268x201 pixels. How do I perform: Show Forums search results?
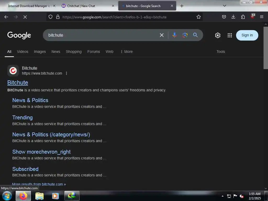(94, 52)
